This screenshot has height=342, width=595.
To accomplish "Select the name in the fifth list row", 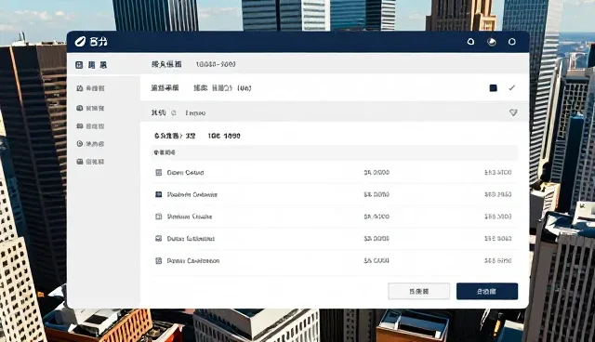I will click(x=193, y=261).
